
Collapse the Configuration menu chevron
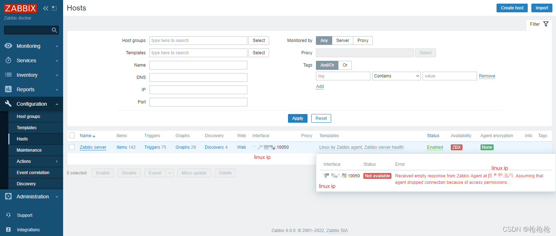pyautogui.click(x=57, y=104)
